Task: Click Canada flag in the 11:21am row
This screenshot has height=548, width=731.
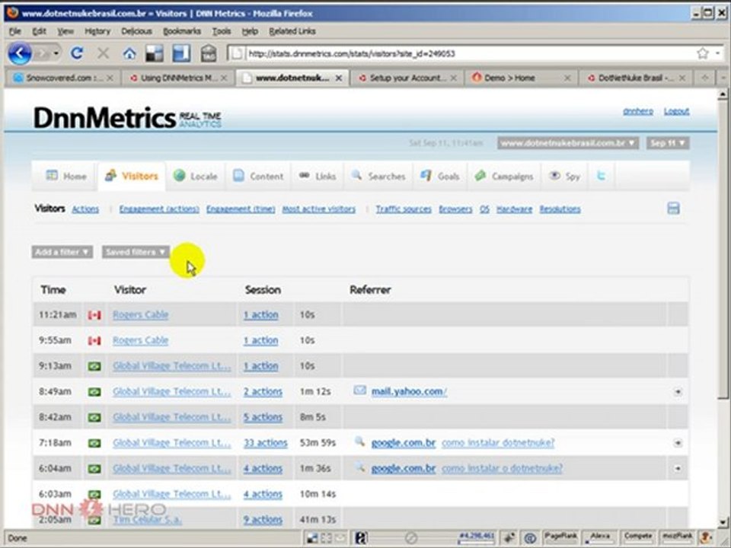Action: tap(94, 315)
